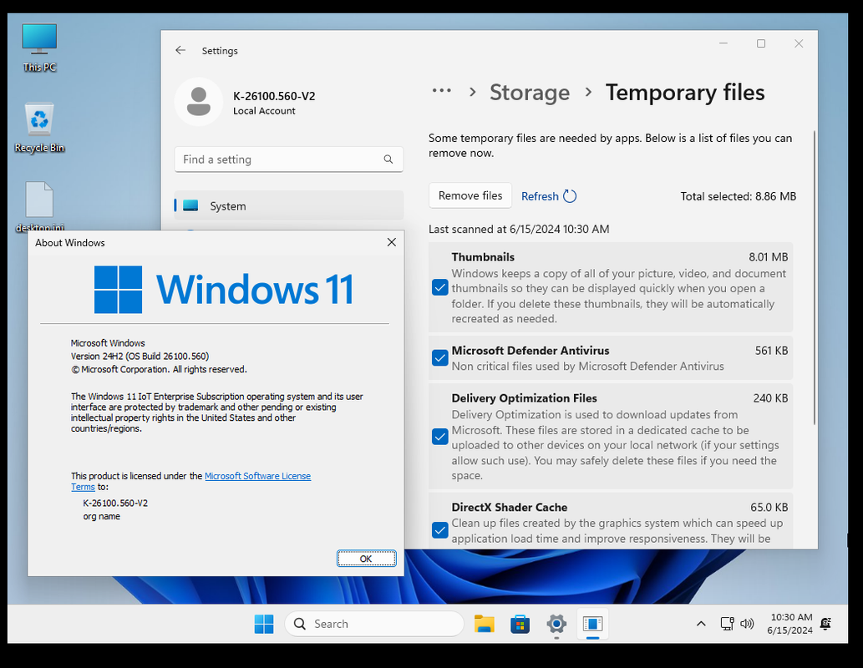The image size is (863, 668).
Task: Go back using Settings back arrow
Action: [x=180, y=51]
